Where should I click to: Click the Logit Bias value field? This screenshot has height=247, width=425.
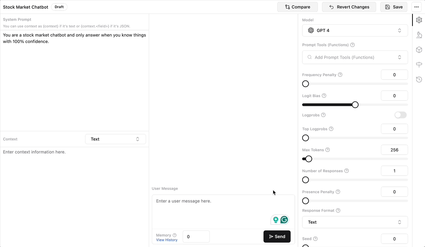point(394,96)
